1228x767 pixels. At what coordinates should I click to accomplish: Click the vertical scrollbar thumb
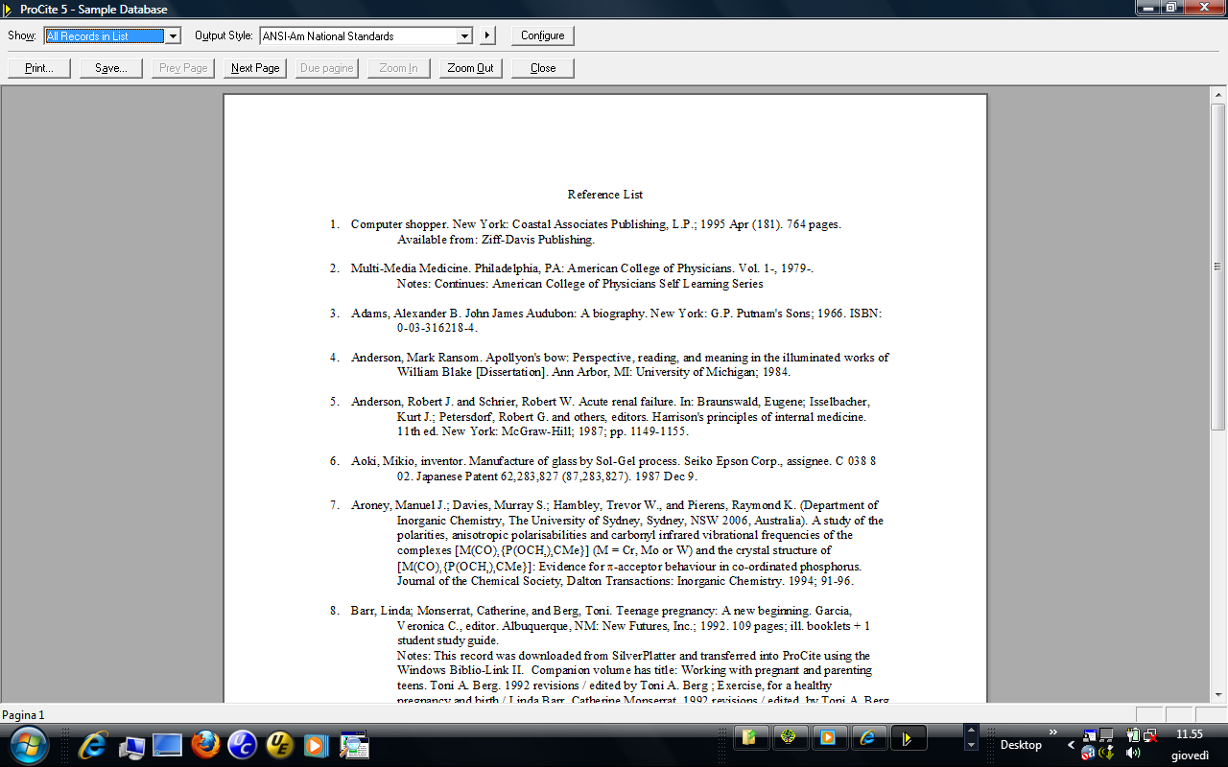[1218, 266]
